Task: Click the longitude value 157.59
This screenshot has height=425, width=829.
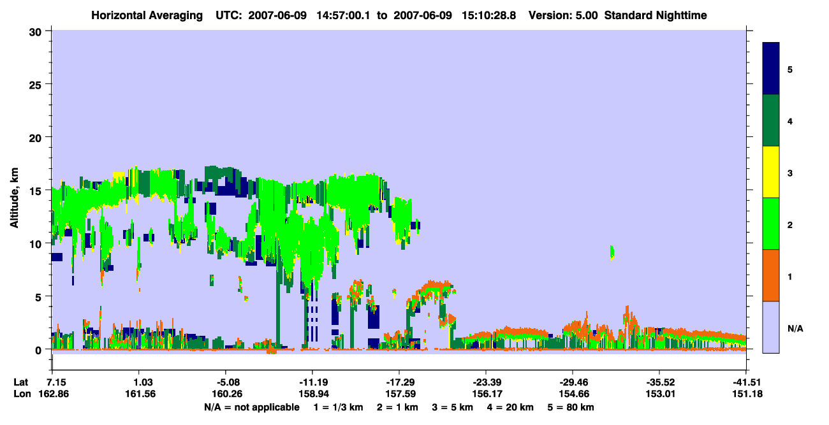Action: coord(400,394)
